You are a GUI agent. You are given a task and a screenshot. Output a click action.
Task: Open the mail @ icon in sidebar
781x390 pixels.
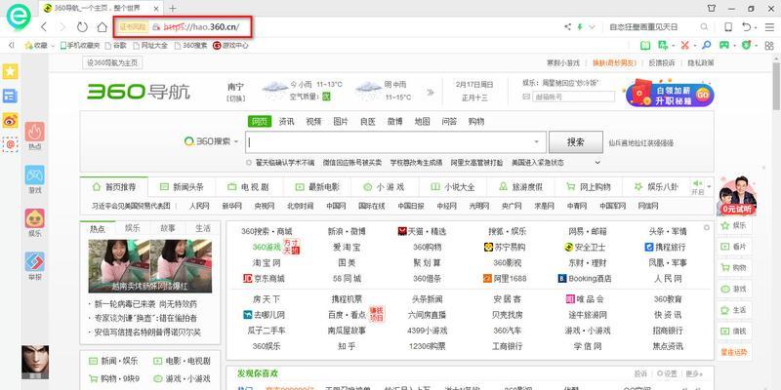10,144
